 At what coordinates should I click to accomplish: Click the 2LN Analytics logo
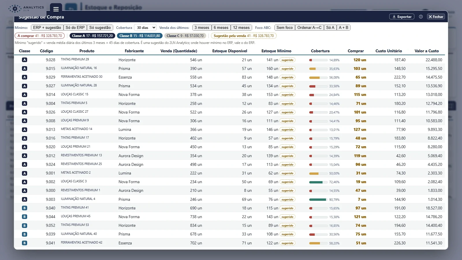[26, 8]
